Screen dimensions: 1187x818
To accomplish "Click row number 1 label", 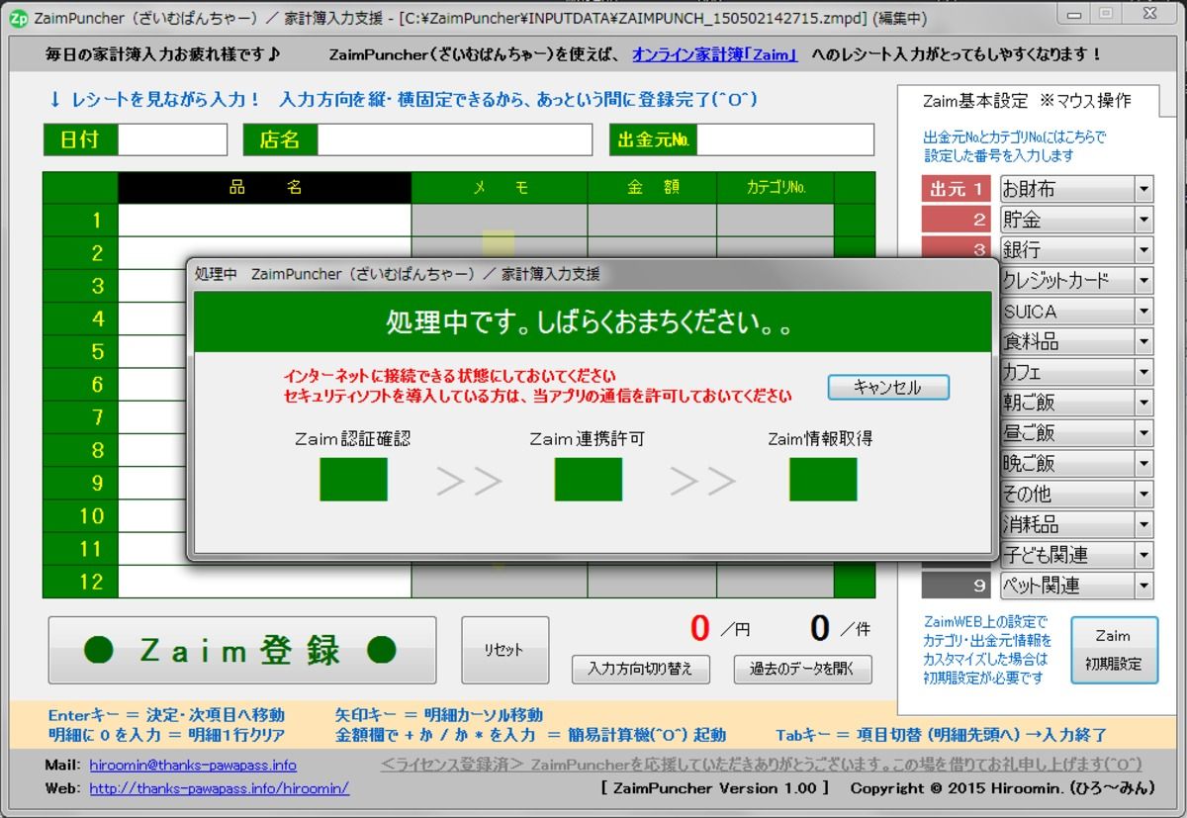I will [x=80, y=220].
